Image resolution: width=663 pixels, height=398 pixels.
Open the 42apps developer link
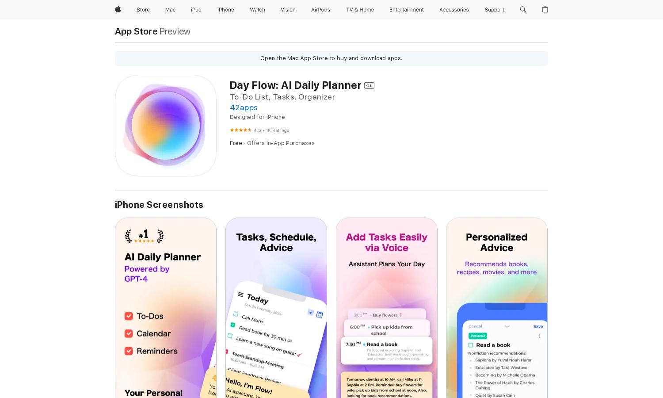pyautogui.click(x=244, y=107)
